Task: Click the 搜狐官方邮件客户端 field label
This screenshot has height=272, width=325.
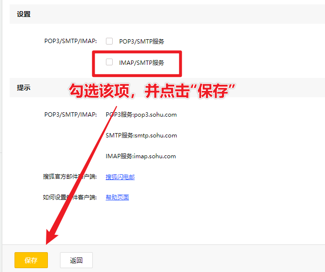Action: [x=70, y=177]
